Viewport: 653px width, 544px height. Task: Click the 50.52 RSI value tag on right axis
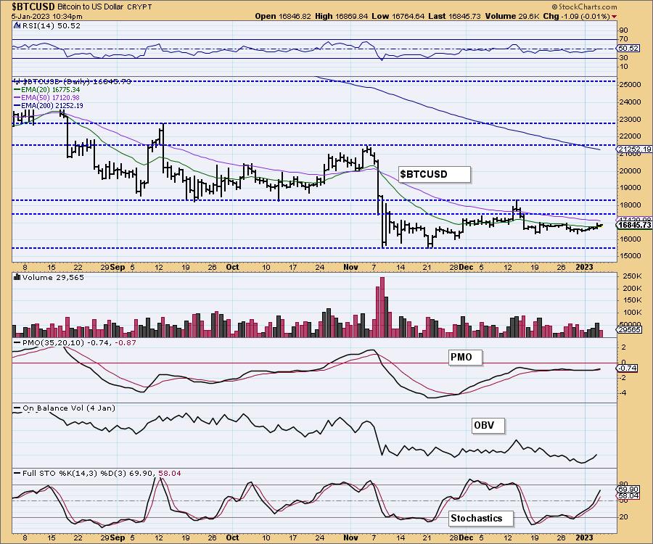(x=628, y=49)
